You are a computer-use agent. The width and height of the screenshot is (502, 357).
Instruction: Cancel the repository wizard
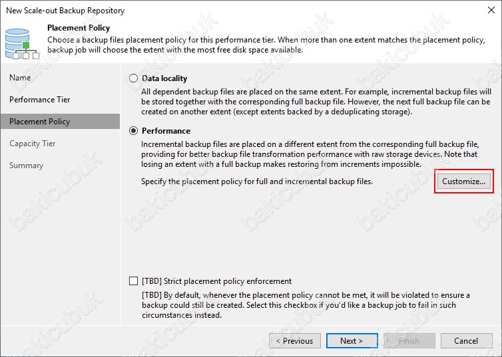click(x=466, y=340)
